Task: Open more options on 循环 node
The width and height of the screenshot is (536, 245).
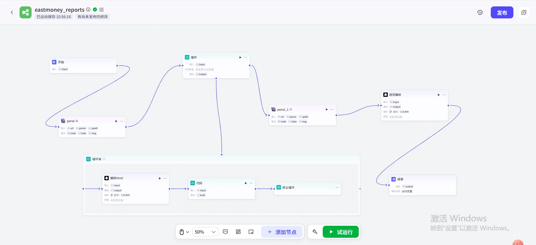Action: 246,57
